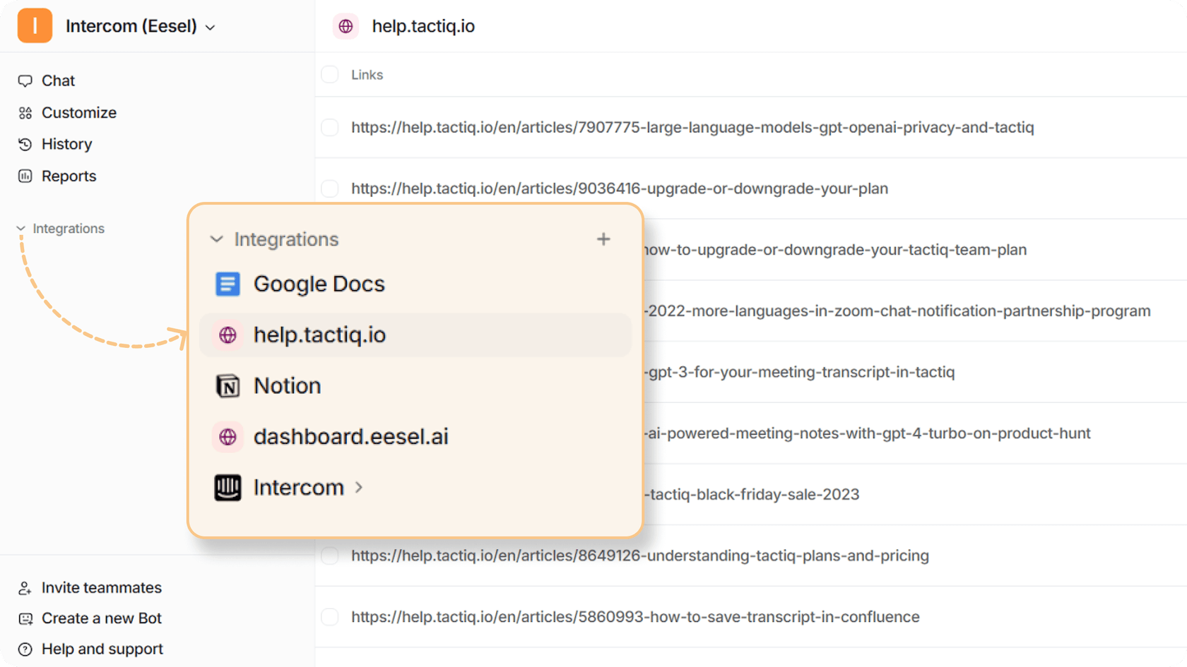Click the Chat speech bubble icon
Screen dimensions: 1187x667
click(25, 81)
